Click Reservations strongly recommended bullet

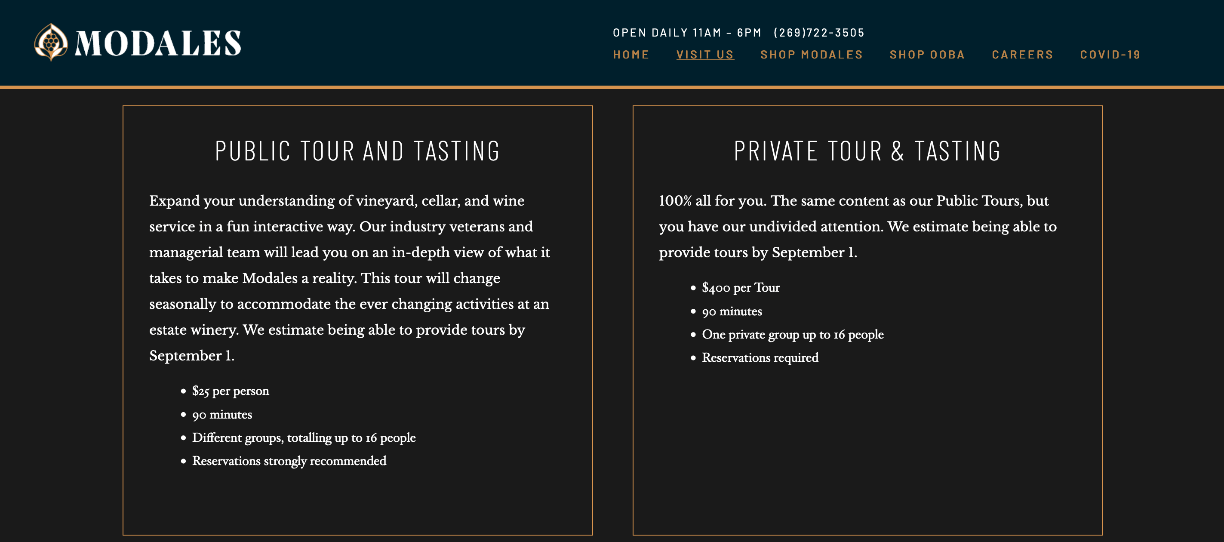[x=289, y=461]
